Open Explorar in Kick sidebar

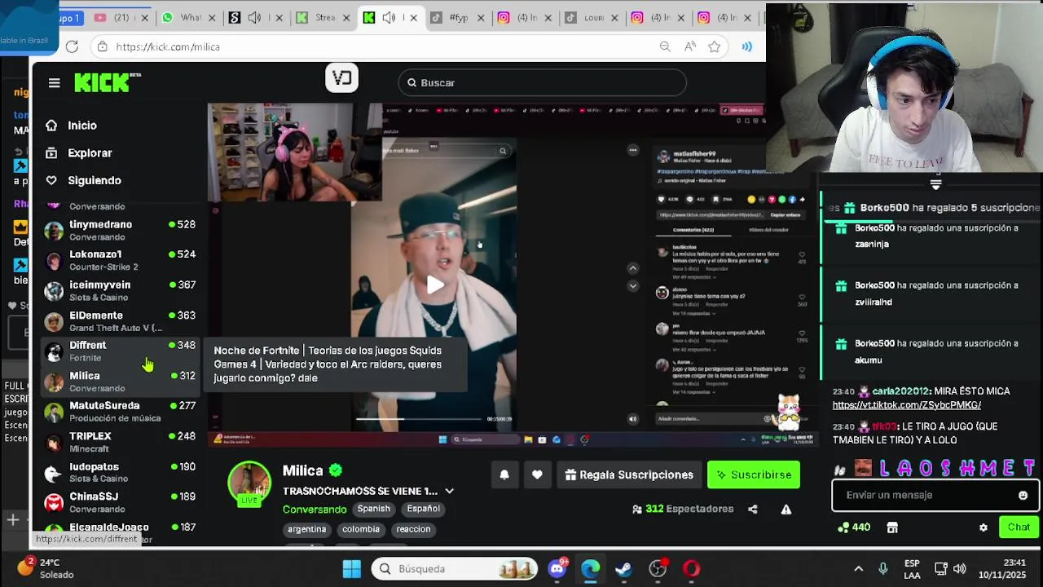(90, 152)
